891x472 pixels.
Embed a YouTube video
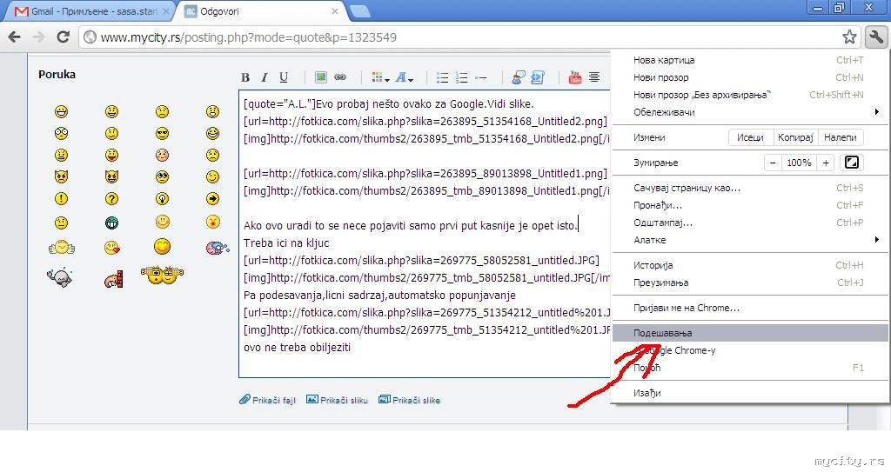tap(575, 77)
